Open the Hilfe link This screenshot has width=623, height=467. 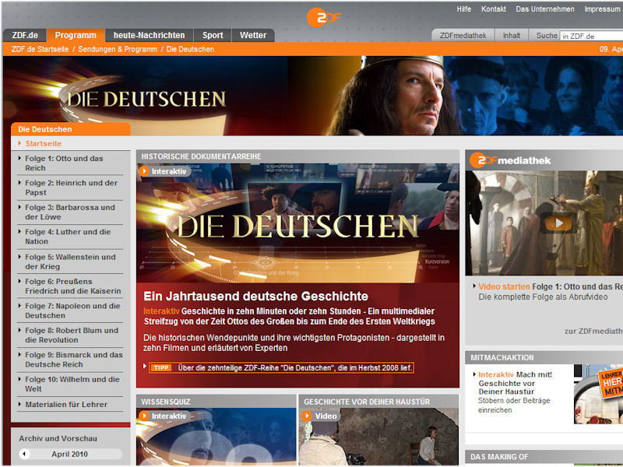(463, 9)
